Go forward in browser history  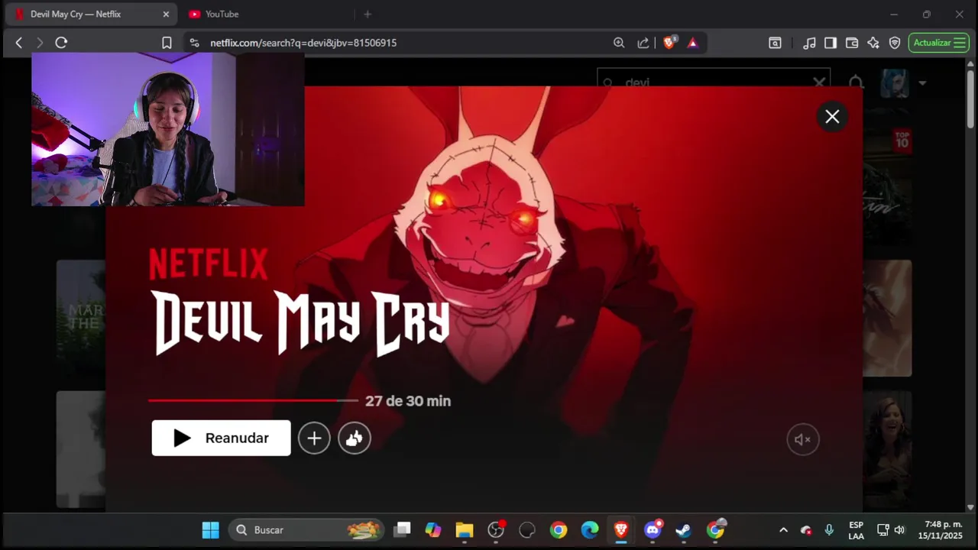(40, 43)
